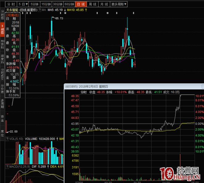204x183 pixels.
Task: Click the DEA: 4.61 readout
Action: (x=57, y=167)
